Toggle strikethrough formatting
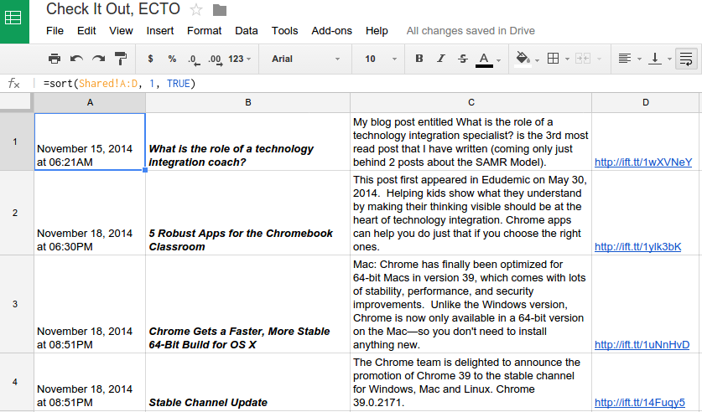The width and height of the screenshot is (702, 412). 463,59
